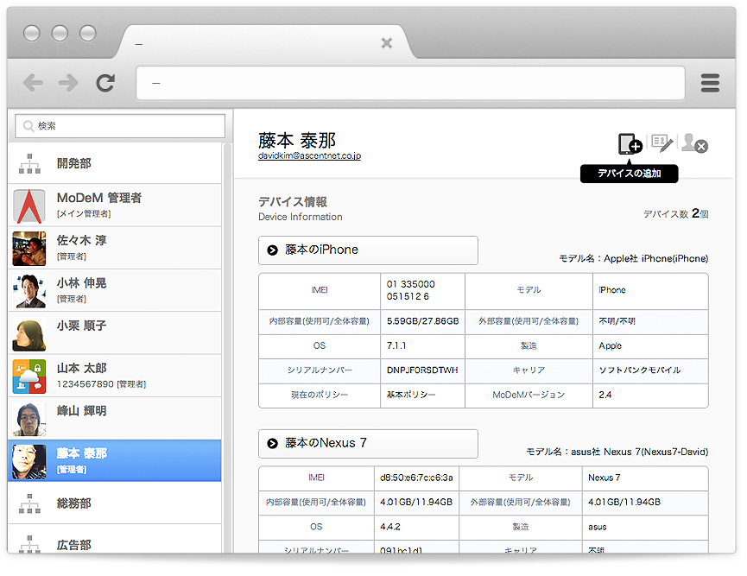Click the 検索 search field

pyautogui.click(x=120, y=126)
